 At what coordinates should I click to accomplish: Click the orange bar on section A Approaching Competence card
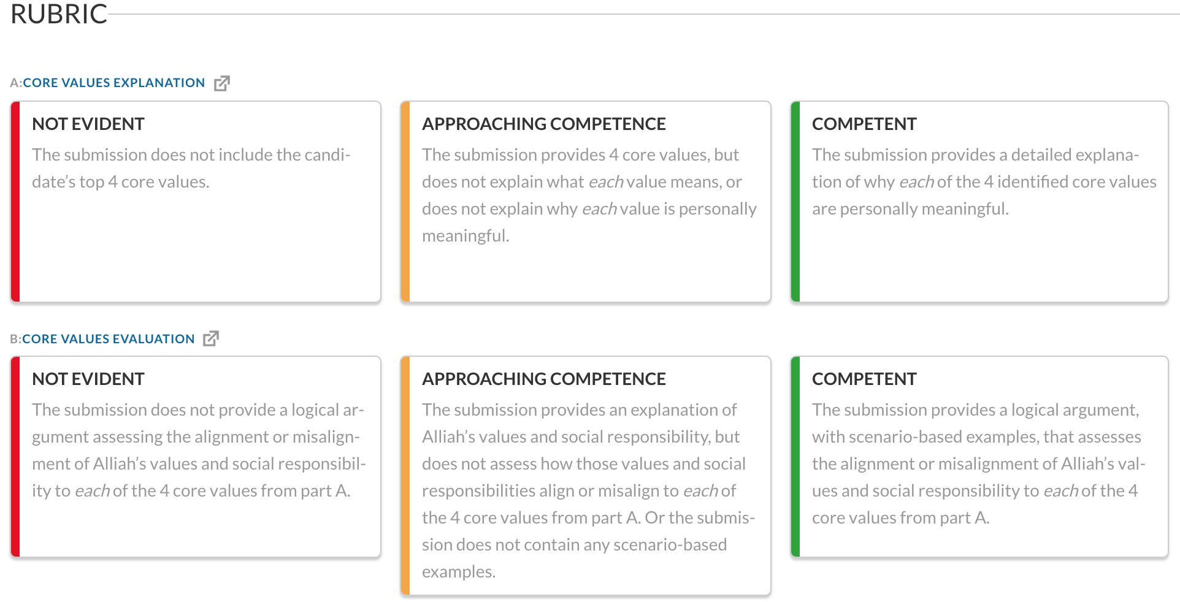(x=405, y=202)
